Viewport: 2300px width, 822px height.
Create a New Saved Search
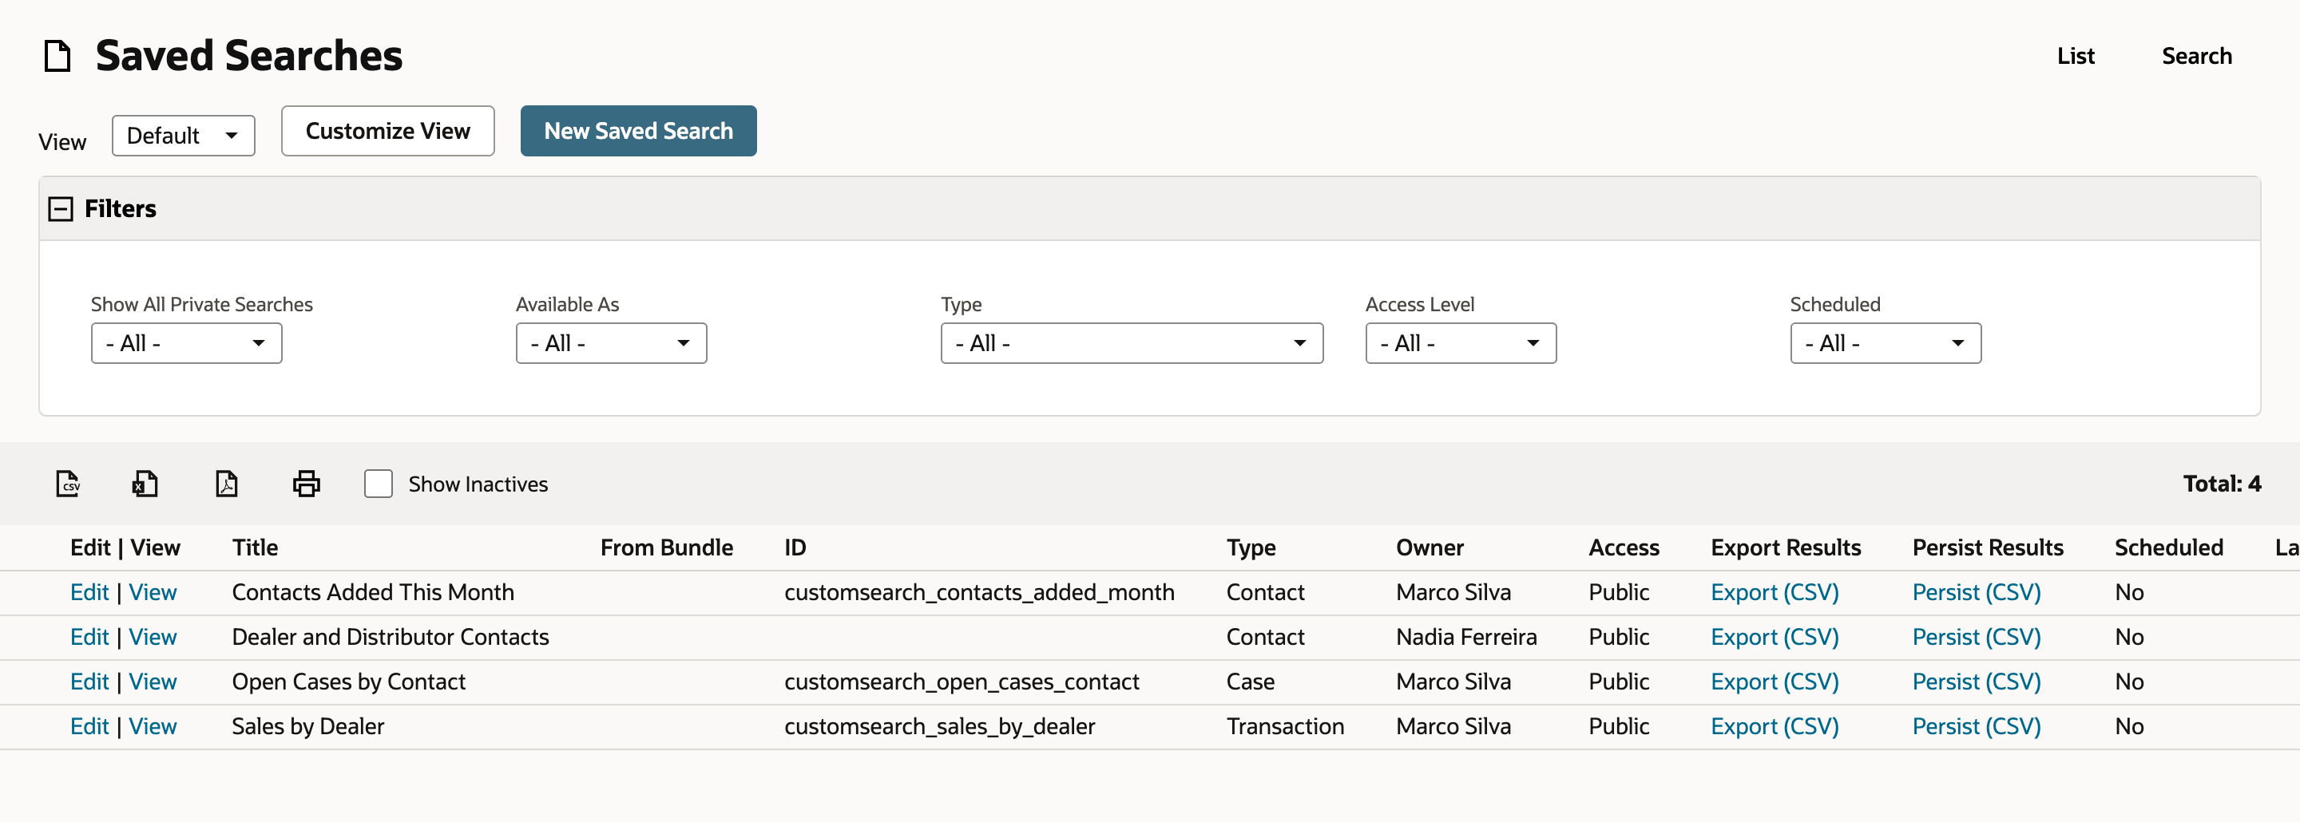[x=638, y=131]
